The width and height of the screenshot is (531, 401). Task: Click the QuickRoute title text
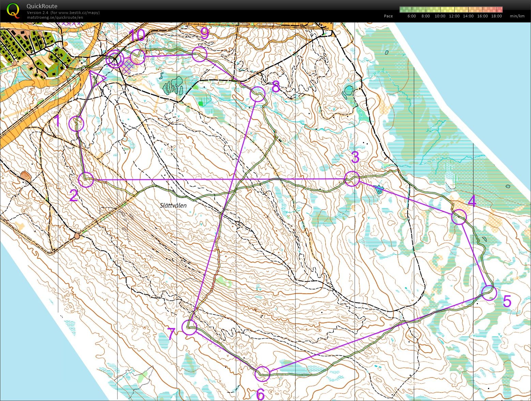(x=42, y=6)
